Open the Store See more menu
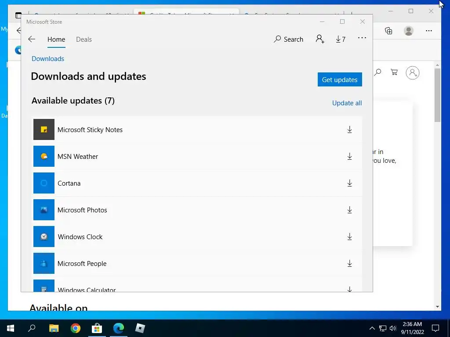Screen dimensions: 450x337 [362, 38]
